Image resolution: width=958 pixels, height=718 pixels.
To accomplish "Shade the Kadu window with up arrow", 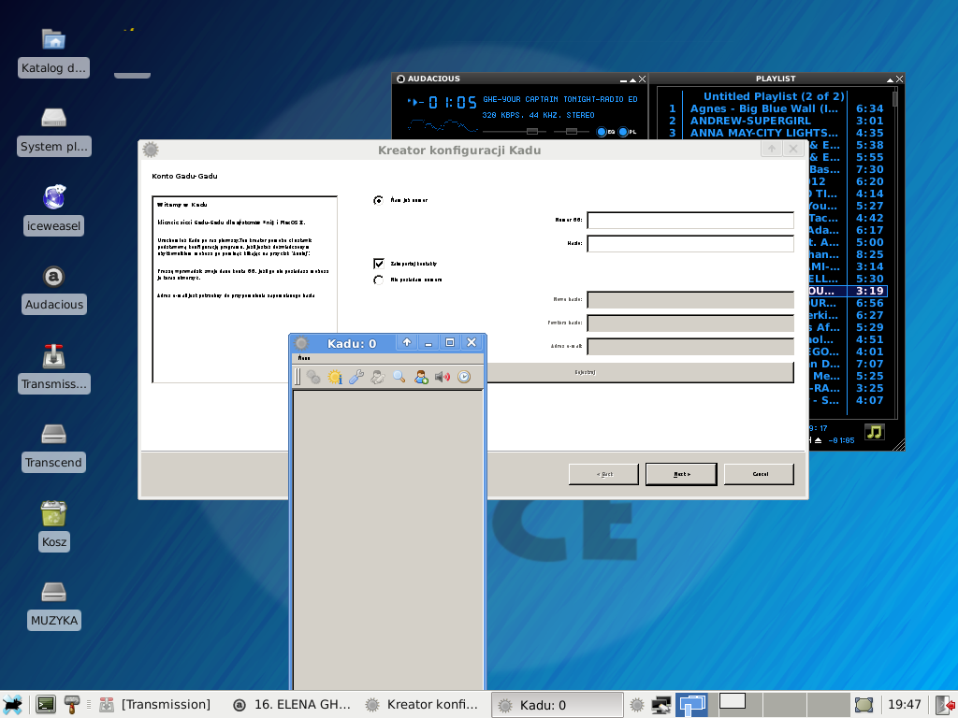I will [407, 342].
